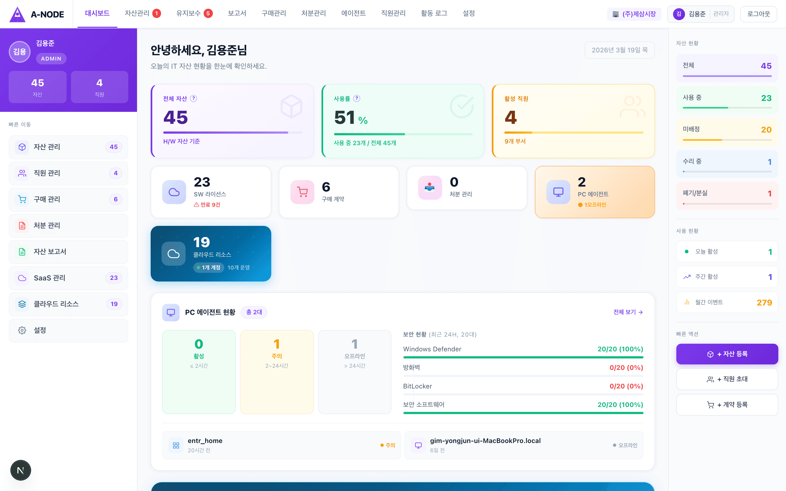Click the 1개 계정 badge on cloud resources card
This screenshot has width=786, height=491.
pos(209,268)
